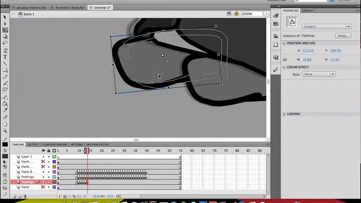Image resolution: width=361 pixels, height=203 pixels.
Task: Click Layer 1 green outline color swatch
Action: (x=54, y=157)
